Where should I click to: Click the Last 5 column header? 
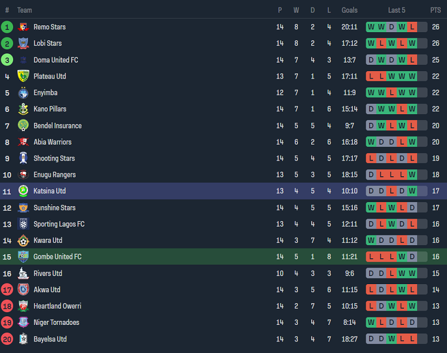tap(397, 10)
